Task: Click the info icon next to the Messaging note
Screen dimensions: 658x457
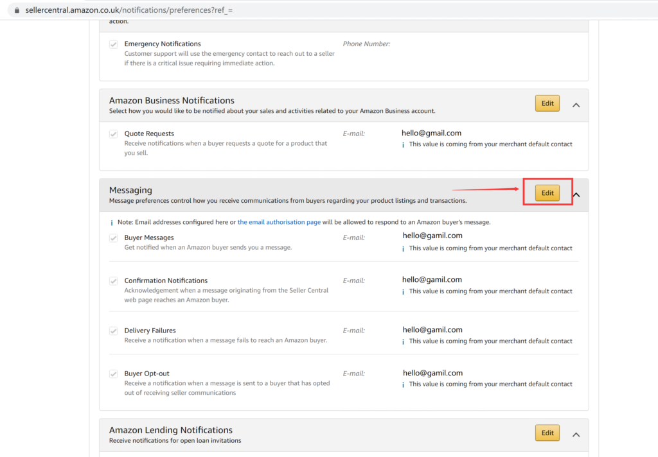Action: click(x=112, y=223)
